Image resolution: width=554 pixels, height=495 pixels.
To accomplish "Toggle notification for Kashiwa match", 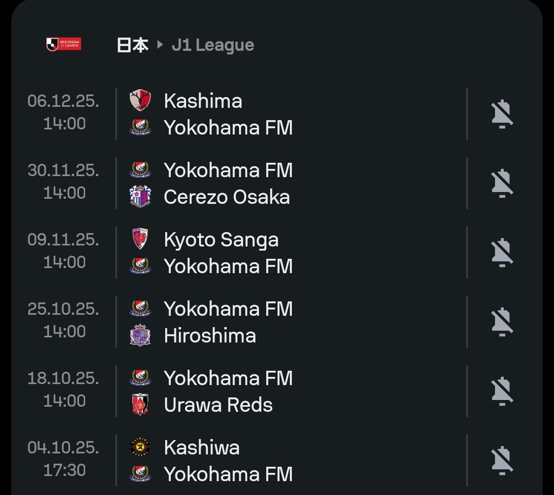I will 502,461.
